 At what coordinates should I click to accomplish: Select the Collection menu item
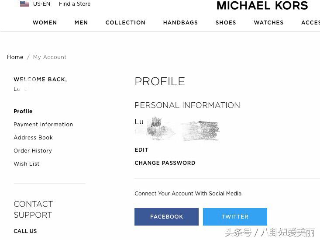(125, 23)
